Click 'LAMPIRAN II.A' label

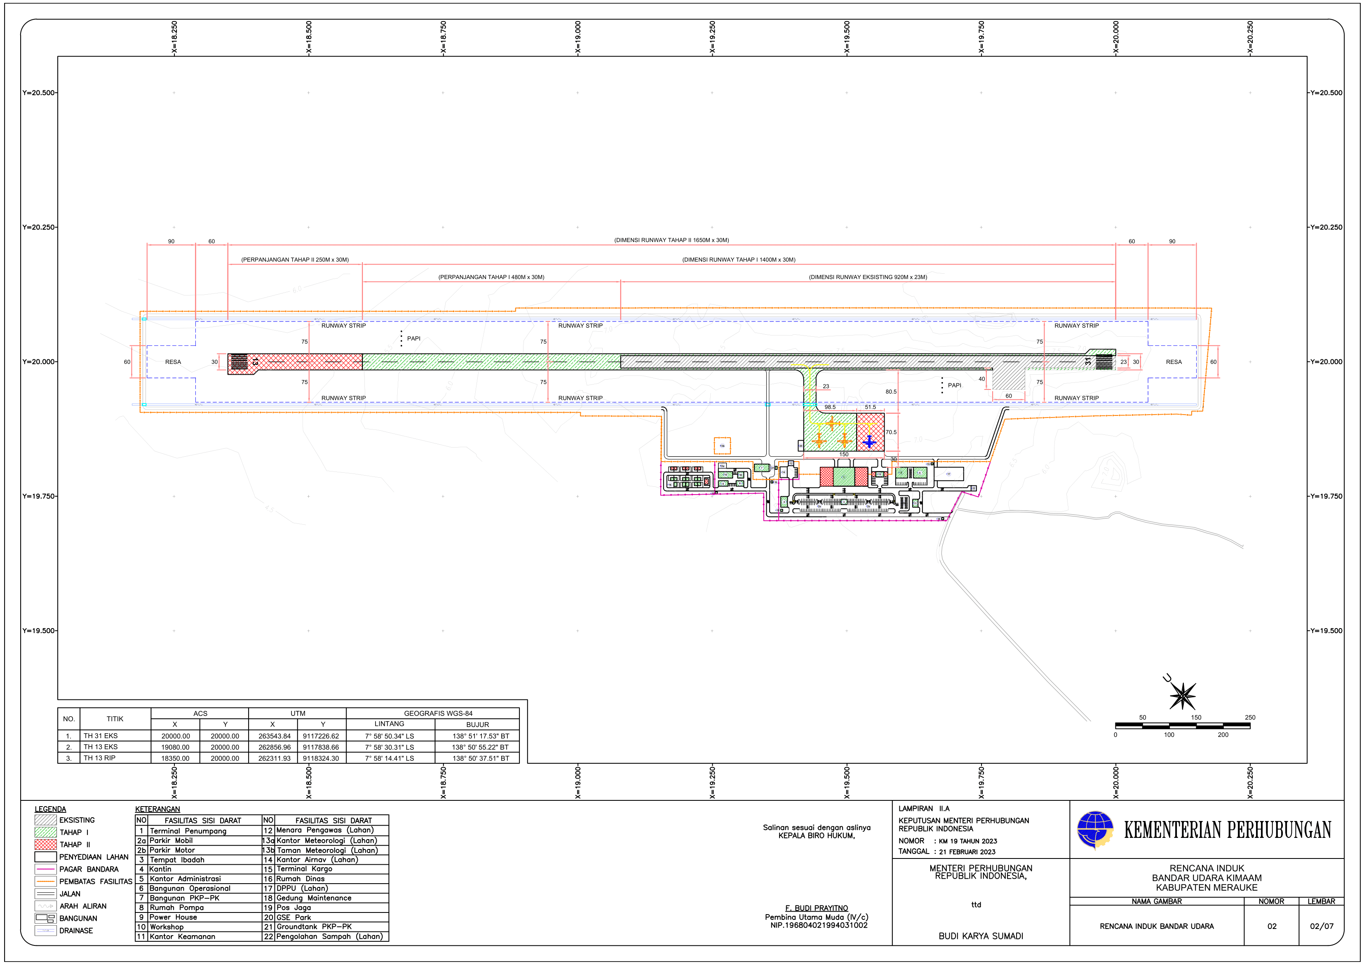tap(924, 808)
